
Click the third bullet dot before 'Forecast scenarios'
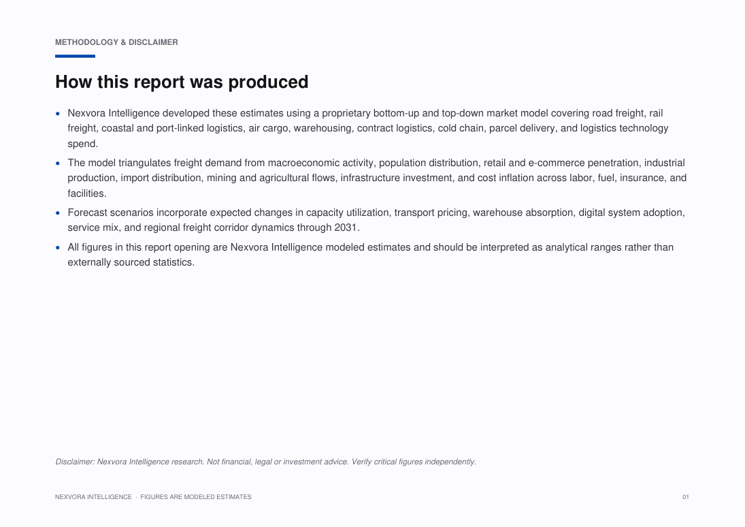pyautogui.click(x=58, y=213)
